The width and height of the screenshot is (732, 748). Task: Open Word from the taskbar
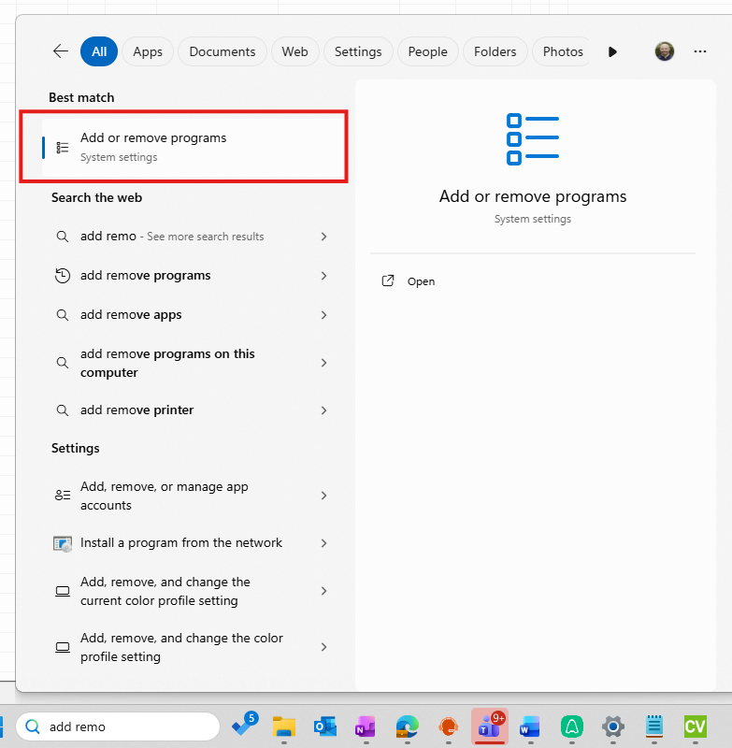tap(530, 726)
